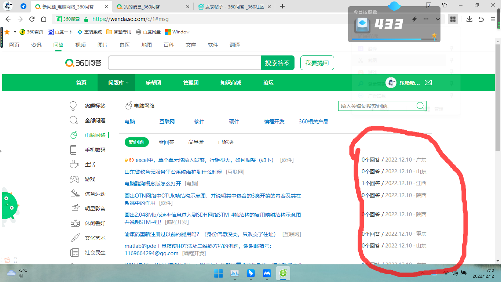This screenshot has width=501, height=282.
Task: Open the messages envelope icon
Action: [x=428, y=83]
